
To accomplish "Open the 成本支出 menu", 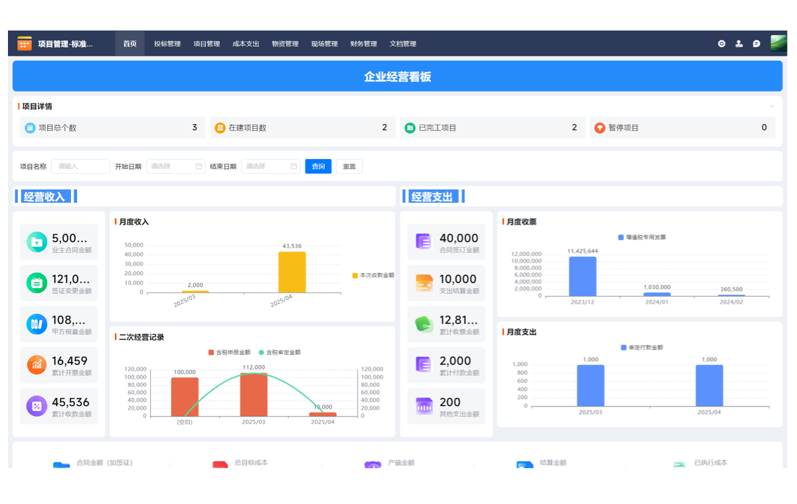I will click(x=246, y=44).
